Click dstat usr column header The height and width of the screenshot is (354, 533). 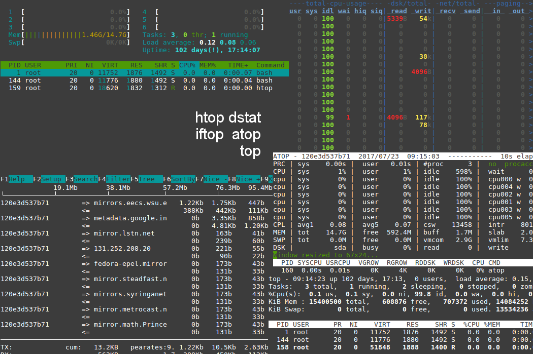tap(295, 11)
